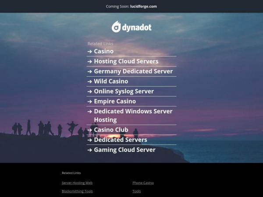Click arrow icon beside Wild Casino
Image resolution: width=263 pixels, height=197 pixels.
(x=90, y=81)
